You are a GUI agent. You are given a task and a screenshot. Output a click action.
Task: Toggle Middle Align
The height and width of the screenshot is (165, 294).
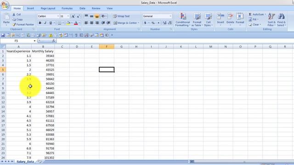coord(91,16)
